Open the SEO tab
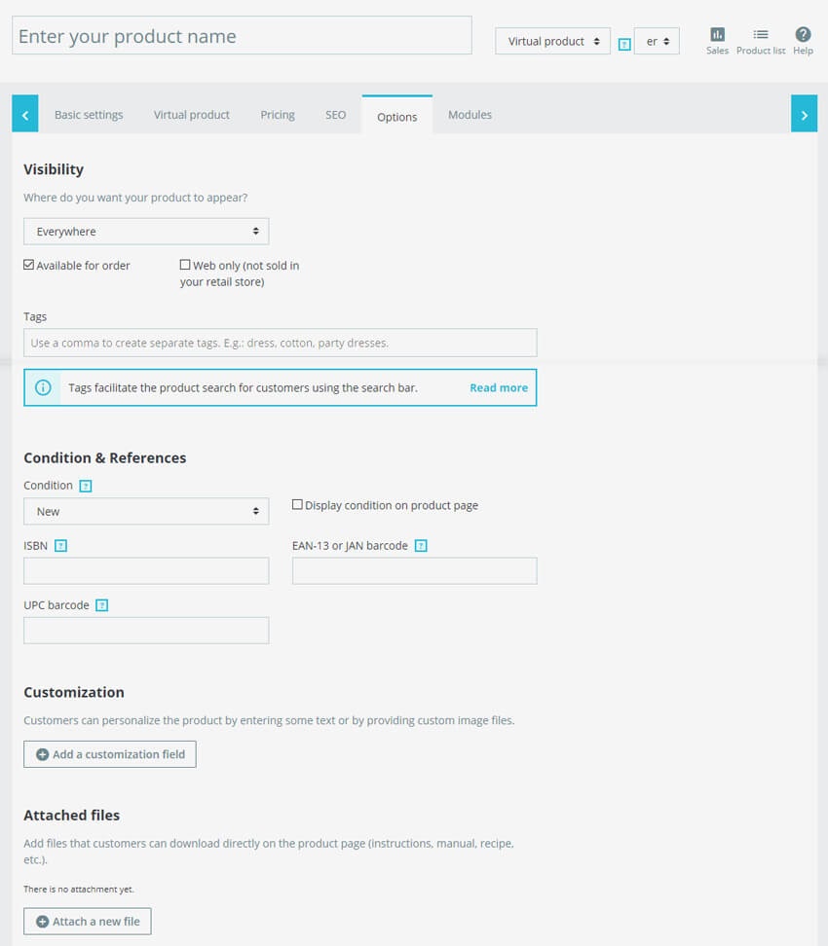 coord(335,114)
